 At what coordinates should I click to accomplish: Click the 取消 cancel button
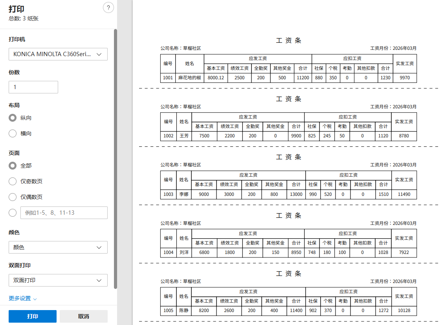(84, 316)
